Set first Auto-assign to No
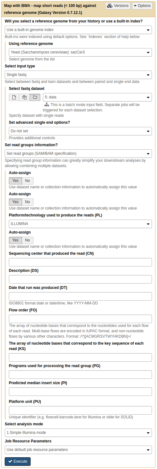Viewport: 157px width, 469px height. coord(27,181)
